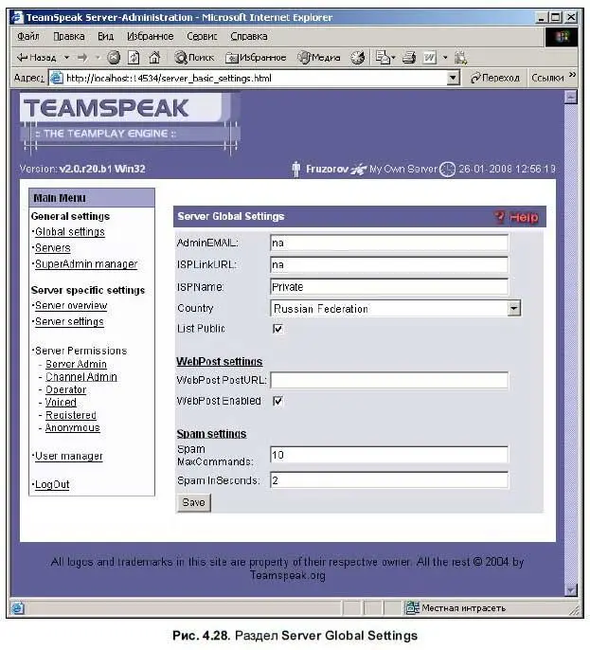The width and height of the screenshot is (590, 650).
Task: Click the Fruzorov user icon
Action: coord(295,169)
